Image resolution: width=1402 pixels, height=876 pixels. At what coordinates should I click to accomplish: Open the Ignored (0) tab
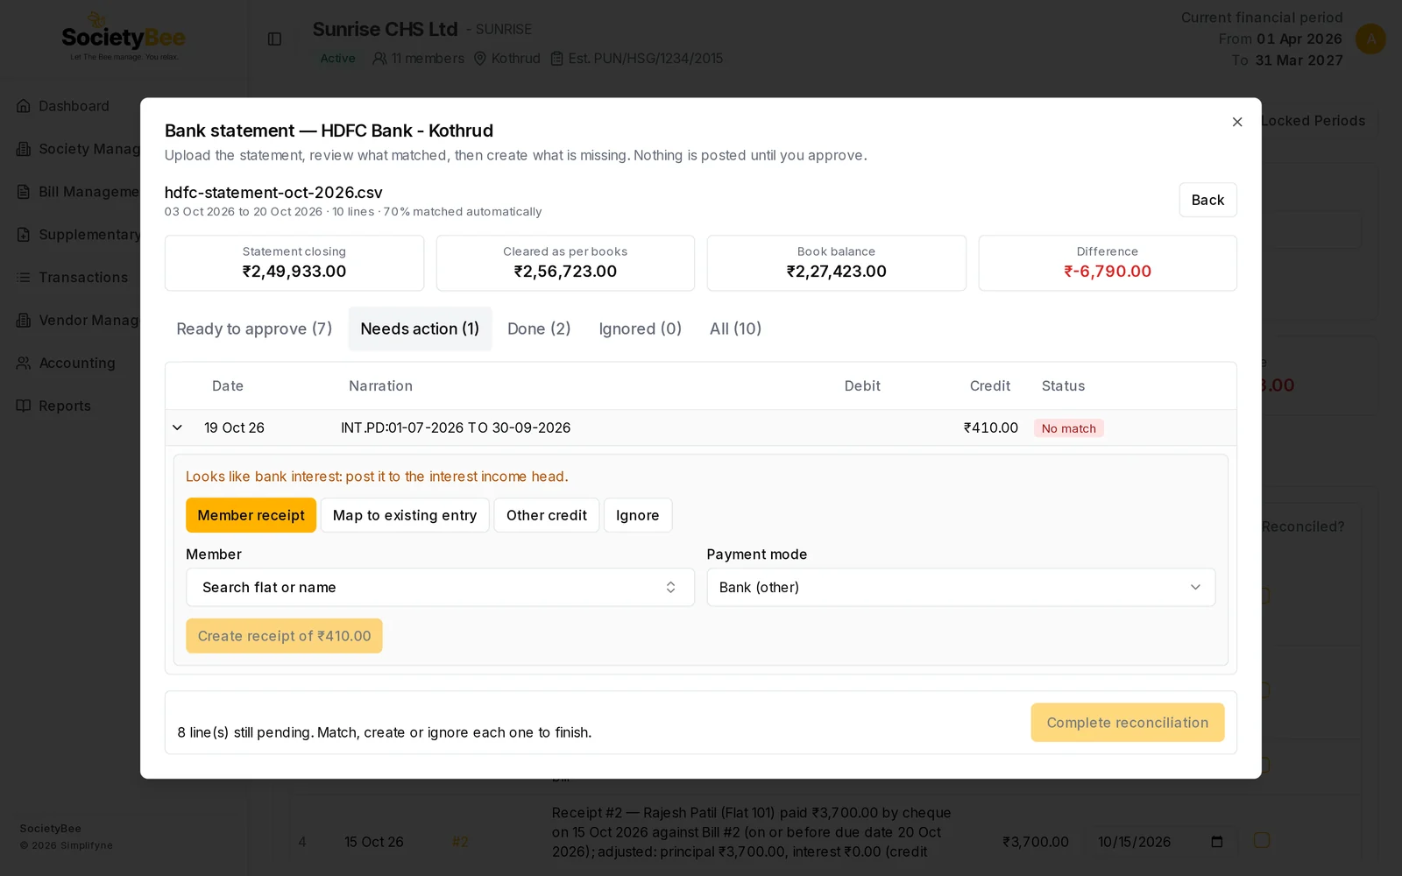[640, 328]
